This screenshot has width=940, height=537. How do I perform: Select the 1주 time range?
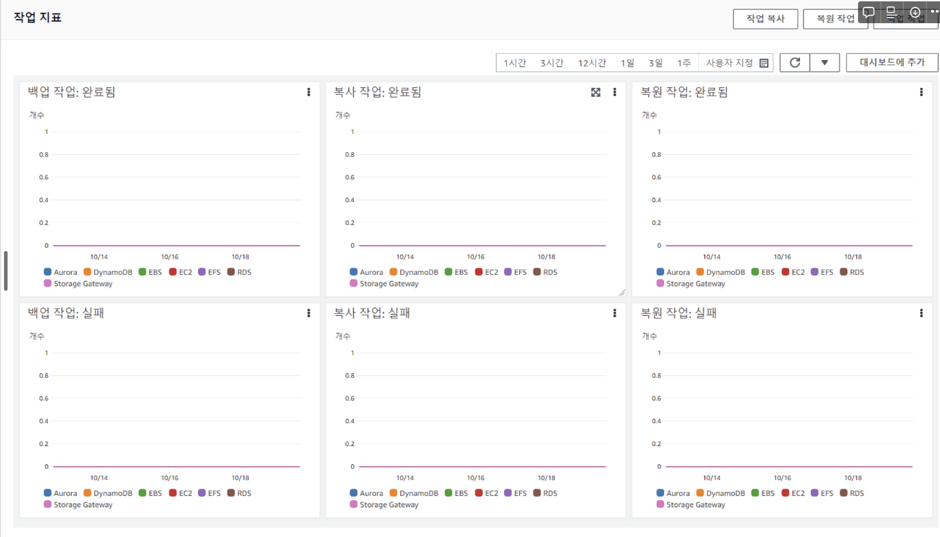684,63
